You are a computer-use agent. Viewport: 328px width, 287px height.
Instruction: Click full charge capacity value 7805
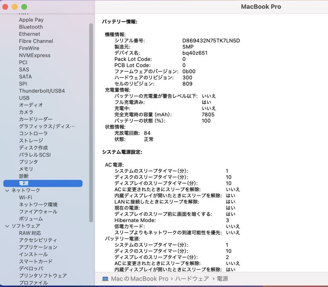click(208, 114)
